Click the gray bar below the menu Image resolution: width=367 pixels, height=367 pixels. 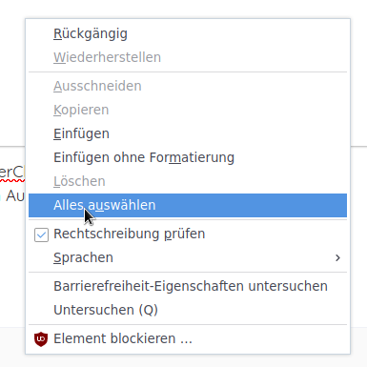click(x=183, y=361)
